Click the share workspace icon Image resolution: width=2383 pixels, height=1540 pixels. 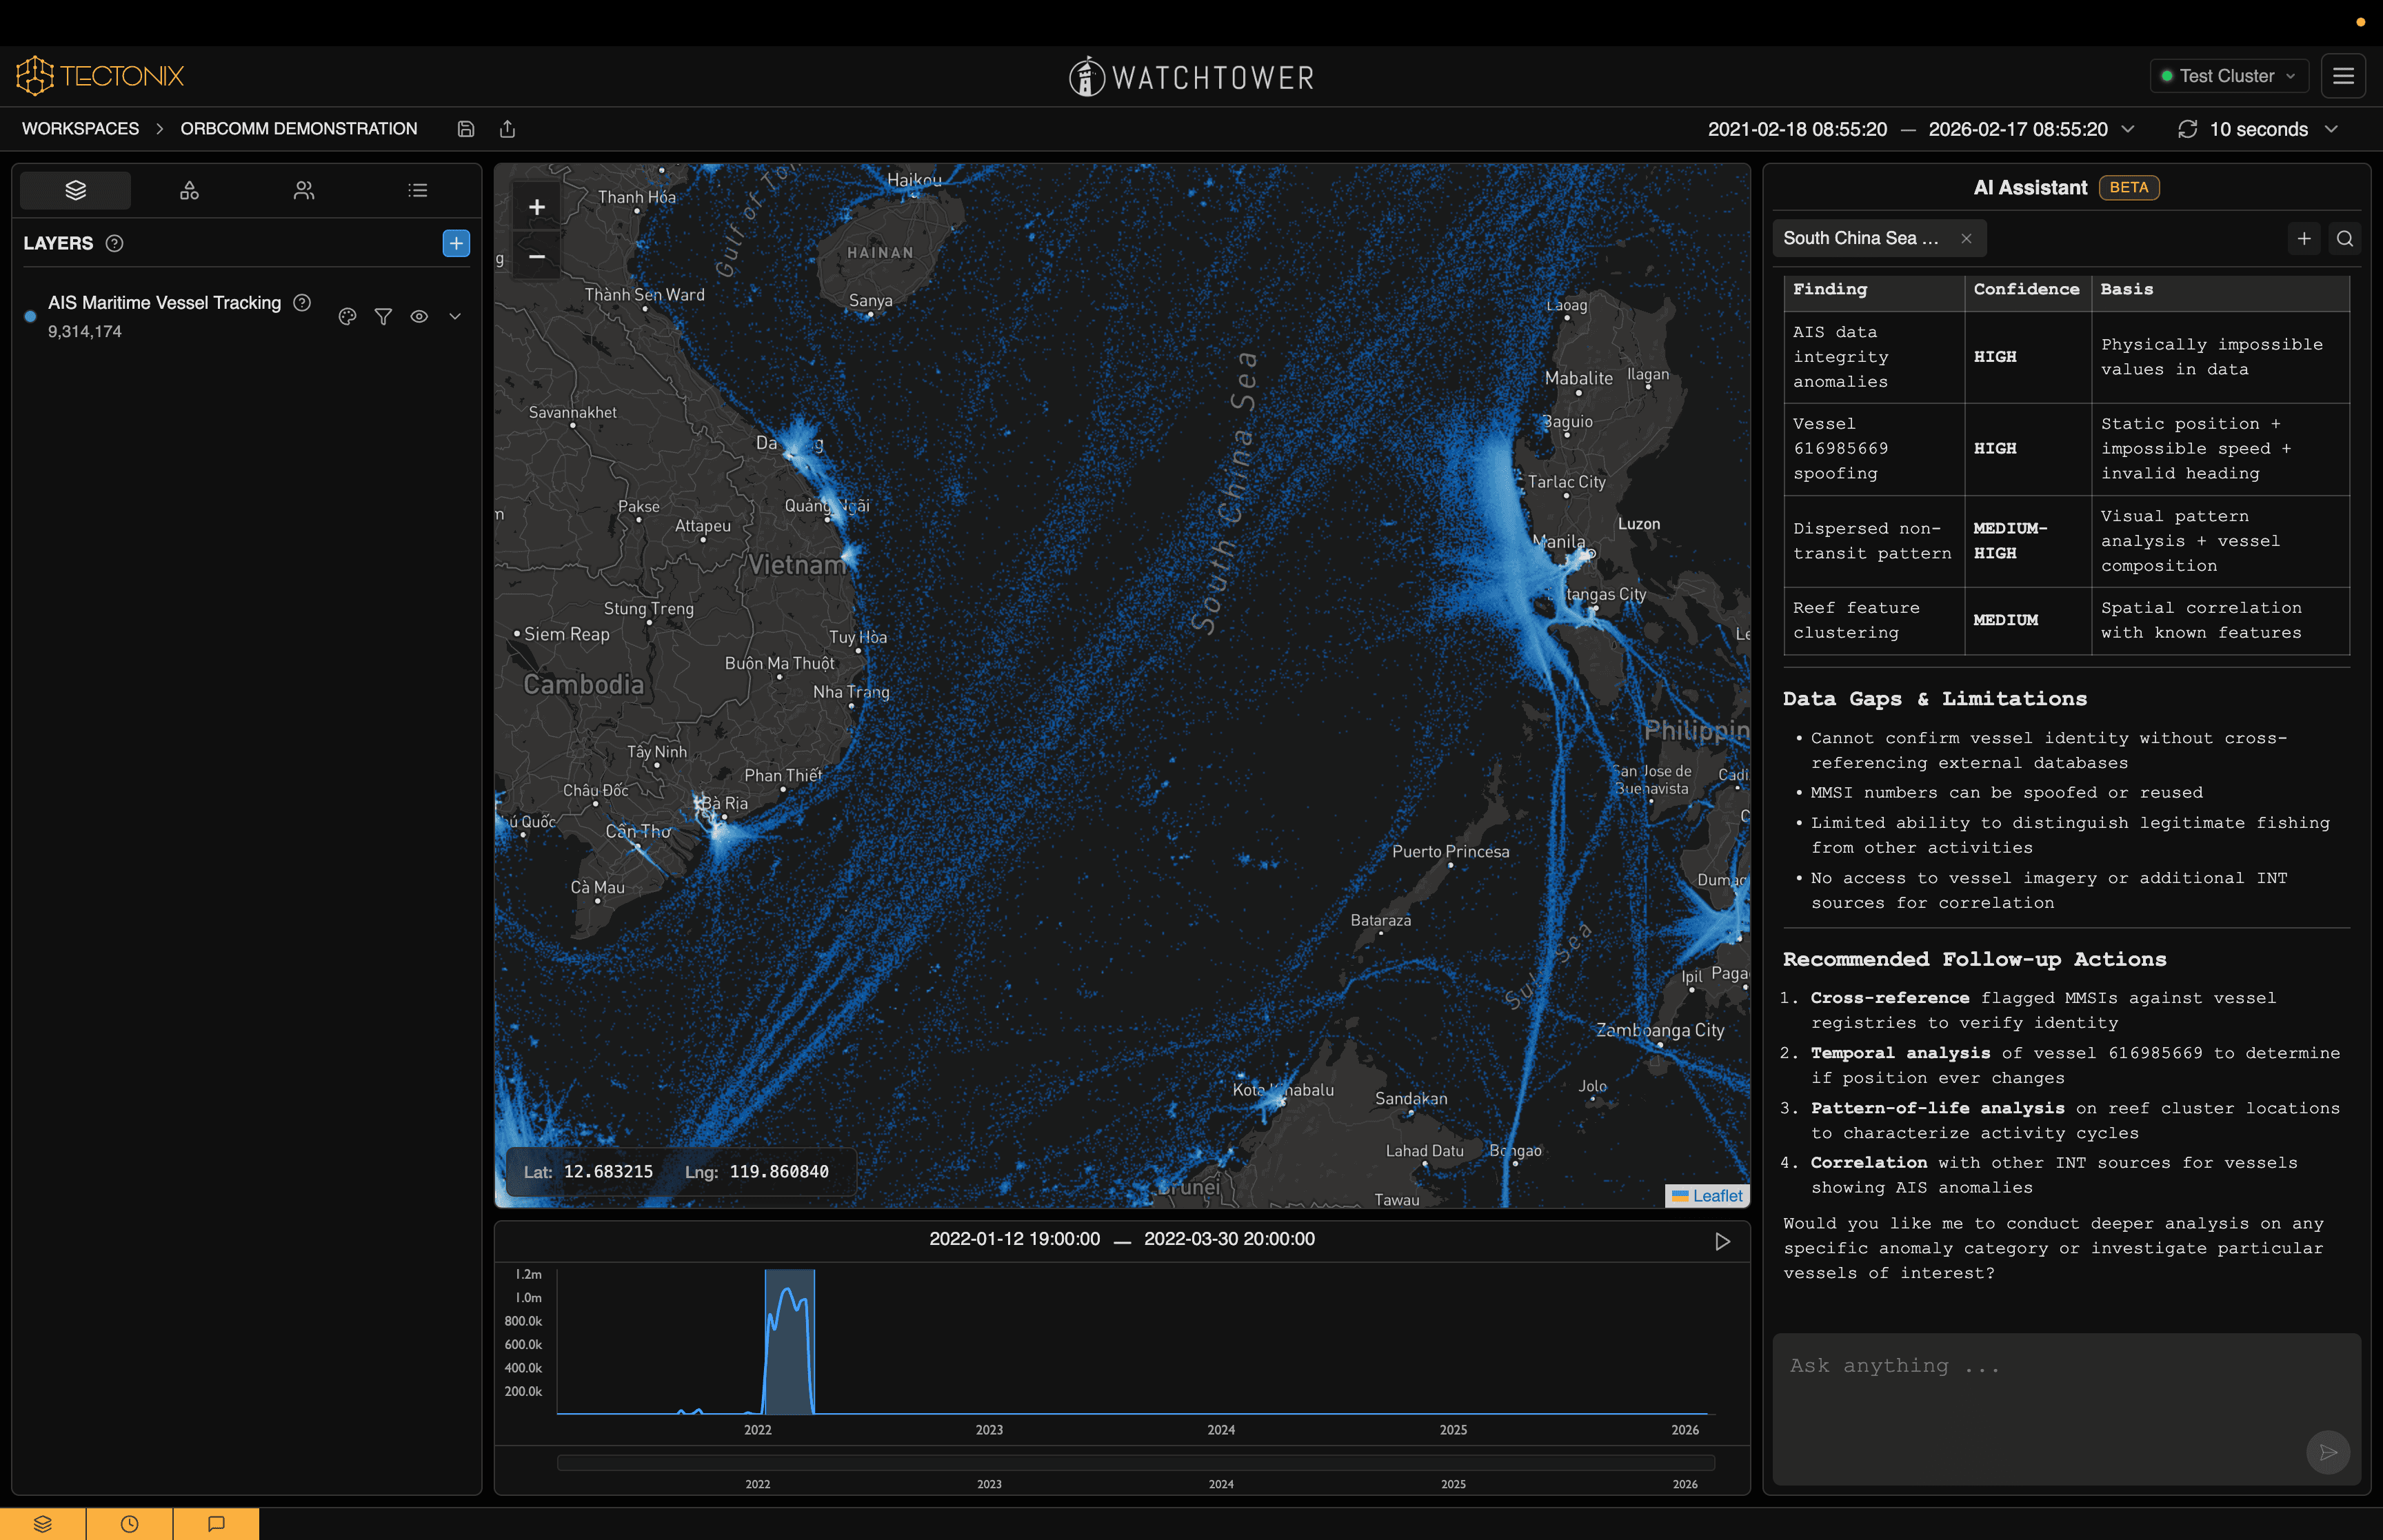507,129
